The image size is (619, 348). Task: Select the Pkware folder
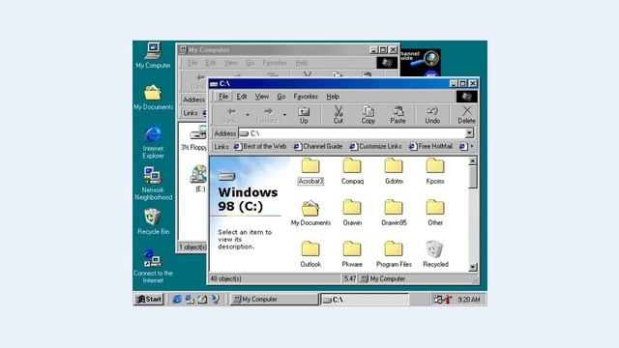tap(352, 254)
